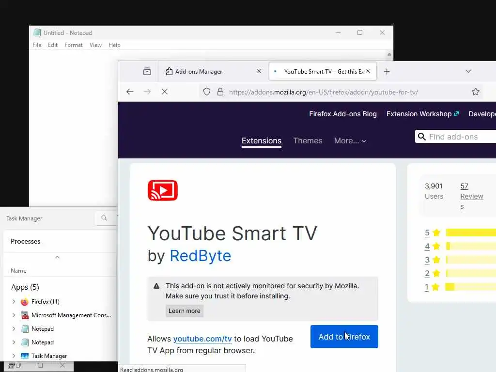Close the YouTube Smart TV tab
The height and width of the screenshot is (372, 496).
[x=368, y=72]
